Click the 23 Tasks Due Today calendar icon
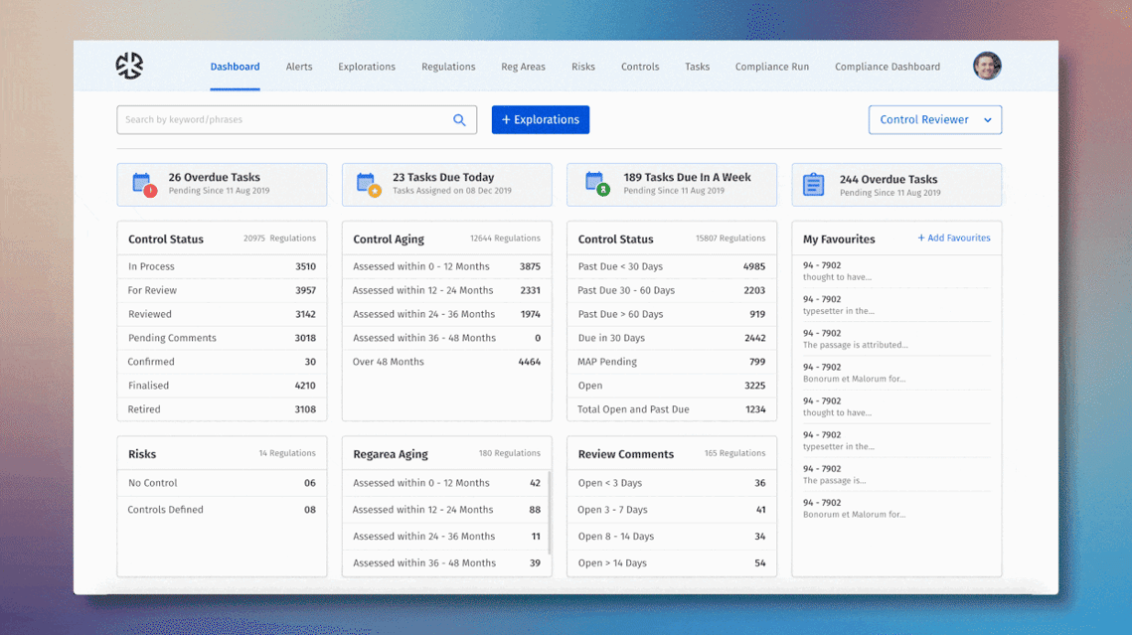1132x635 pixels. coord(369,185)
